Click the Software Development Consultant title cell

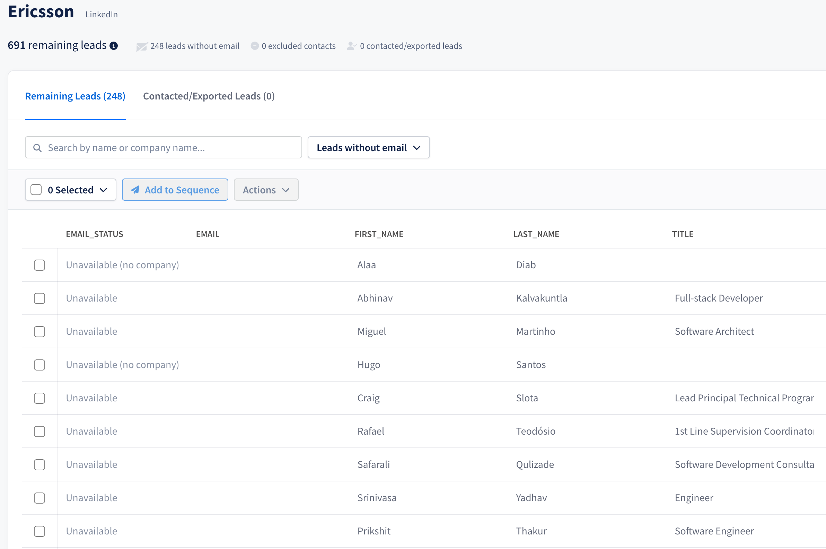744,465
